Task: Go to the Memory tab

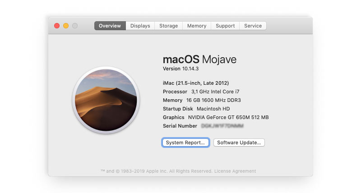Action: pyautogui.click(x=197, y=26)
